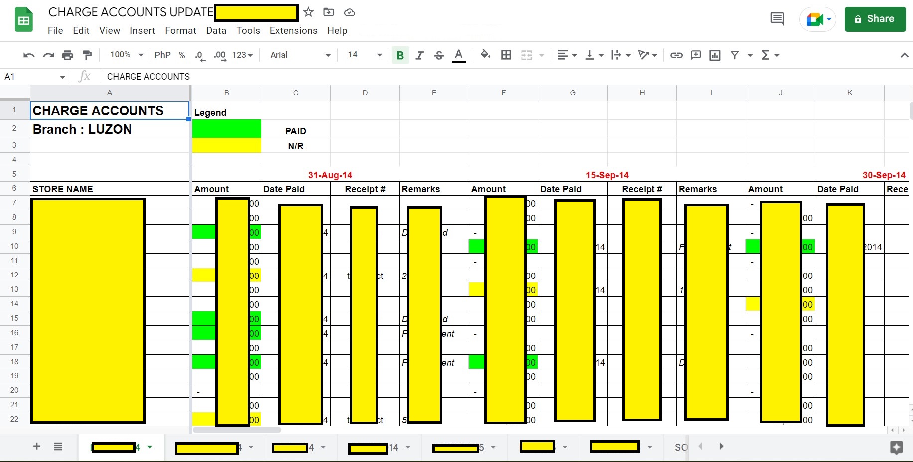Open the comment history
Screen dimensions: 913x462
[x=777, y=19]
